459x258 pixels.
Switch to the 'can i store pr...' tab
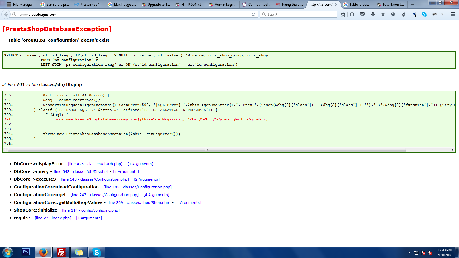(x=55, y=5)
